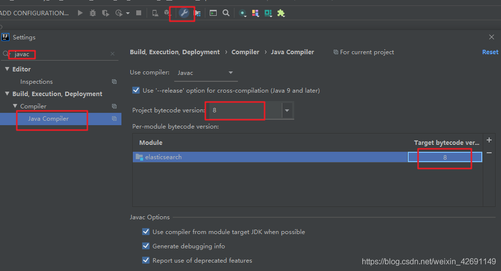The width and height of the screenshot is (501, 271).
Task: Click the Compiler breadcrumb
Action: (245, 52)
